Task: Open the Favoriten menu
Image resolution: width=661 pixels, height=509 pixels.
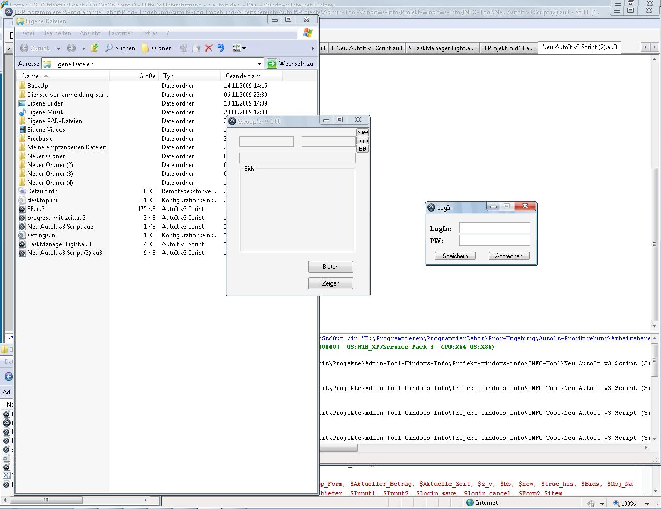Action: (x=121, y=33)
